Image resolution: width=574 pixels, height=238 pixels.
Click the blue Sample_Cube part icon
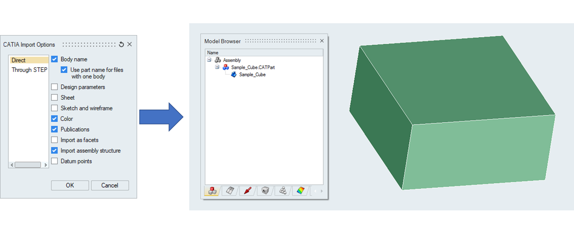(x=234, y=75)
